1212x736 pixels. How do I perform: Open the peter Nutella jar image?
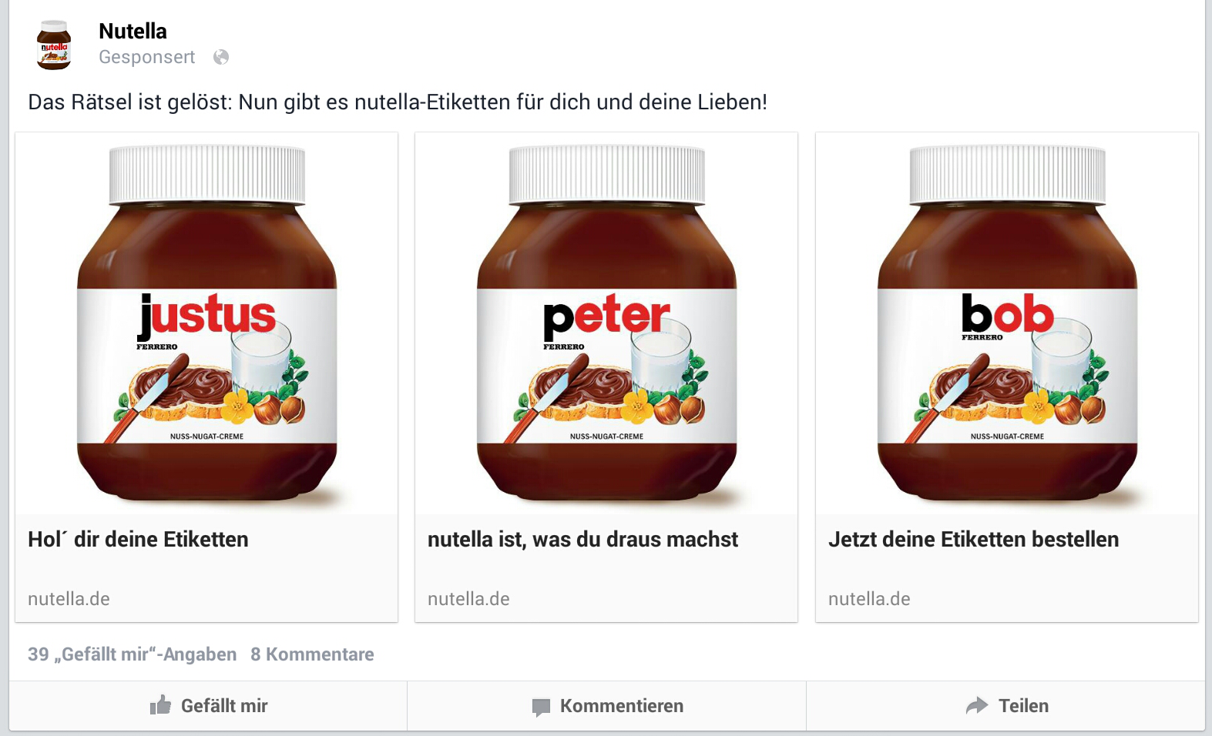(x=606, y=323)
